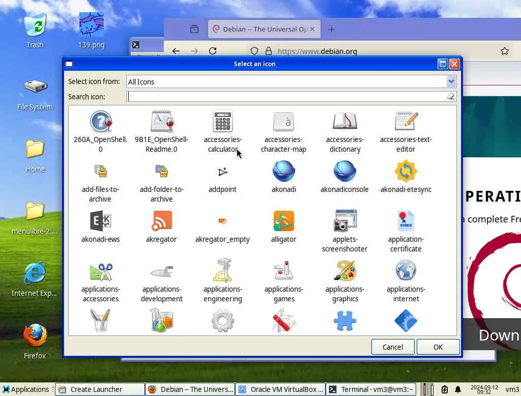Choose the blue puzzle piece icon
521x396 pixels.
(344, 321)
